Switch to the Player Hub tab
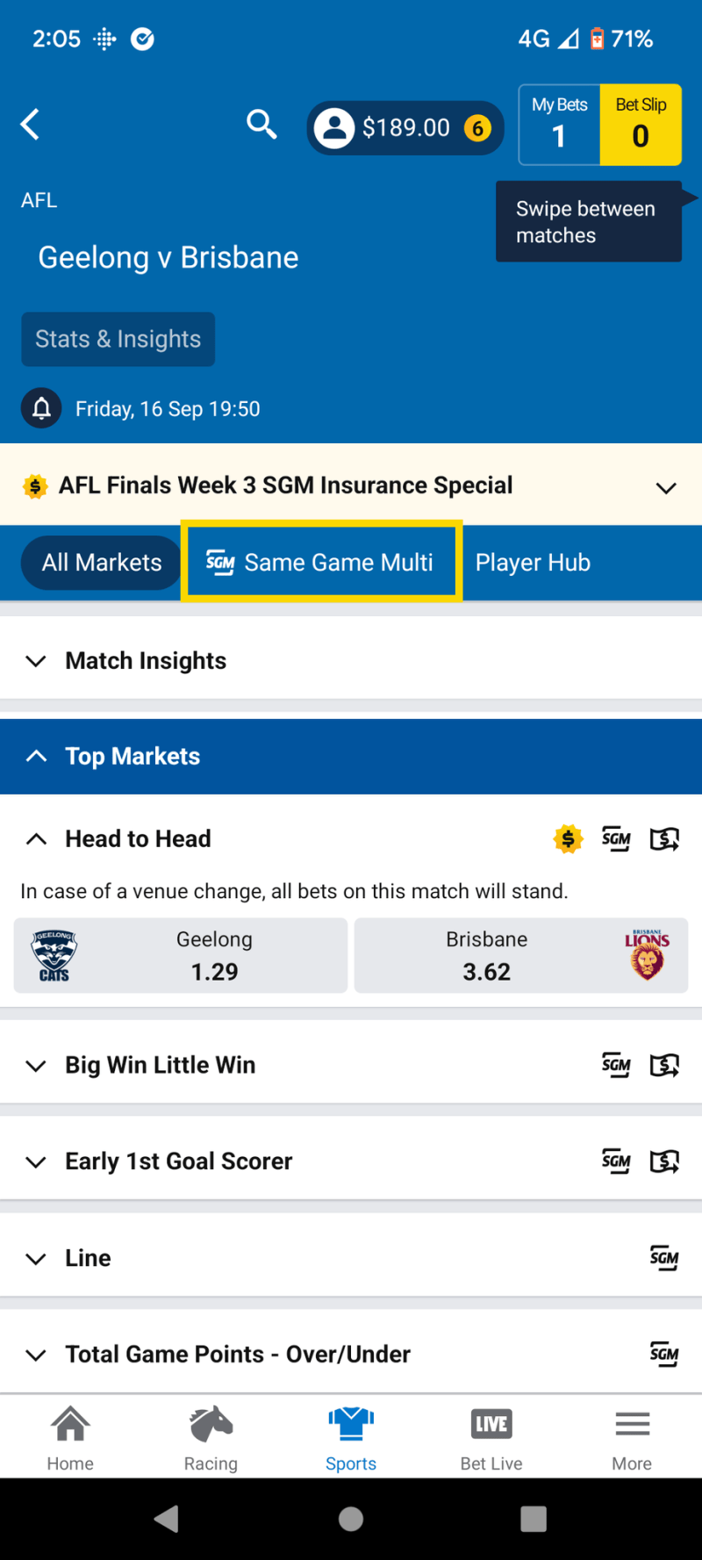The height and width of the screenshot is (1560, 702). [x=533, y=563]
